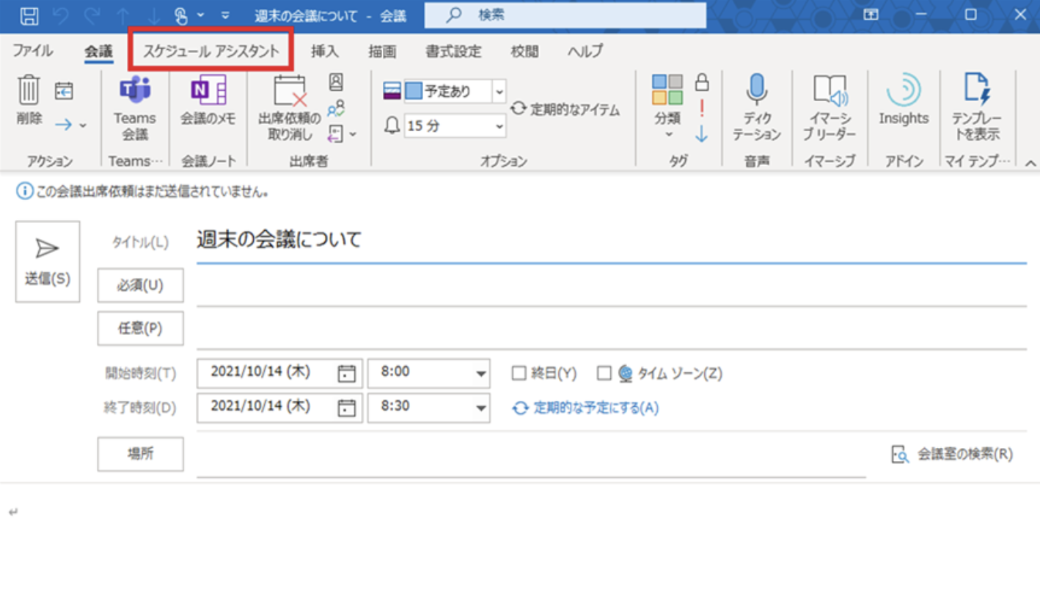Click the show templates icon
Viewport: 1040px width, 604px height.
click(x=976, y=91)
